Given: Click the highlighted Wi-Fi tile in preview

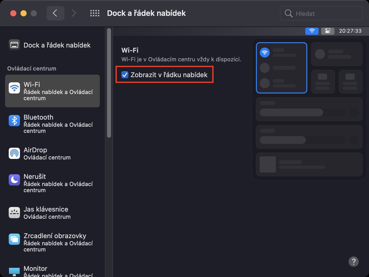Looking at the screenshot, I should click(x=281, y=68).
